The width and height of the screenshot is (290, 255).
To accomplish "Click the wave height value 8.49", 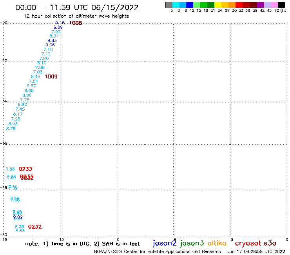I will [x=36, y=76].
